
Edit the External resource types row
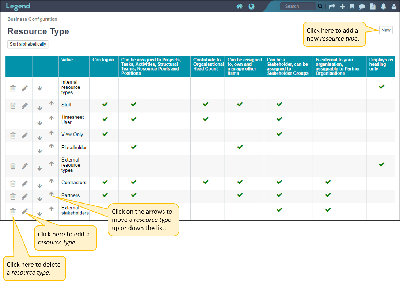pos(24,166)
